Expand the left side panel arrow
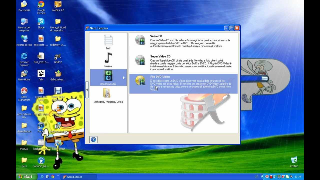 (87, 89)
